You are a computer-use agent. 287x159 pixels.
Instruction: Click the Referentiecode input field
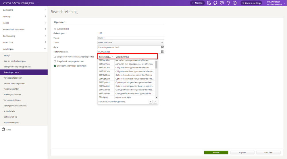[x=129, y=52]
